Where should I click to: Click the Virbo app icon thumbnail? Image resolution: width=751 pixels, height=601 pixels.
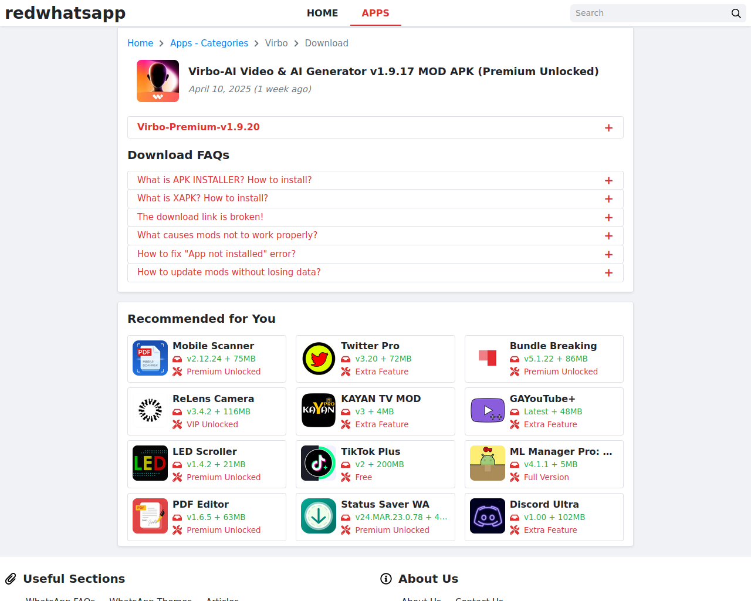[x=158, y=81]
